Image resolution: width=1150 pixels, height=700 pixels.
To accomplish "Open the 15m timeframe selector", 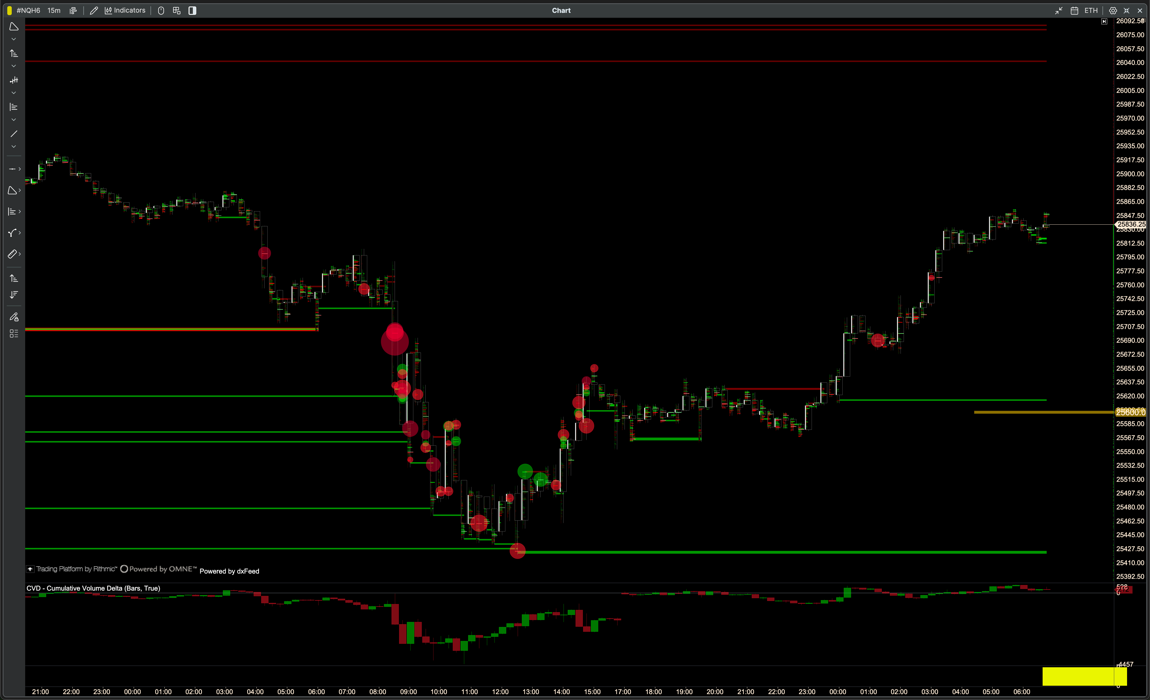I will coord(54,10).
